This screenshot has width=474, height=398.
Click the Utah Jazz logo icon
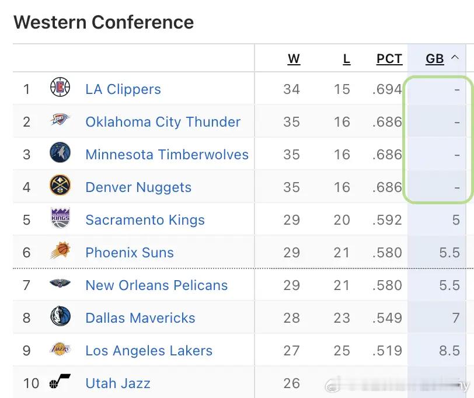click(x=60, y=382)
